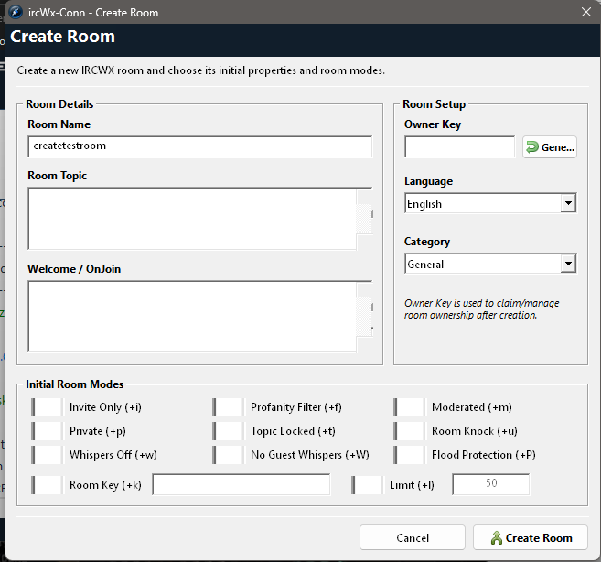The height and width of the screenshot is (562, 601).
Task: Enable the Invite Only (+i) checkbox
Action: [x=47, y=407]
